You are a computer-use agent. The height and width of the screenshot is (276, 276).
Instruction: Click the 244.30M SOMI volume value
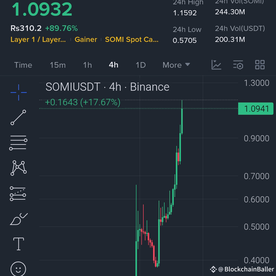click(x=230, y=12)
